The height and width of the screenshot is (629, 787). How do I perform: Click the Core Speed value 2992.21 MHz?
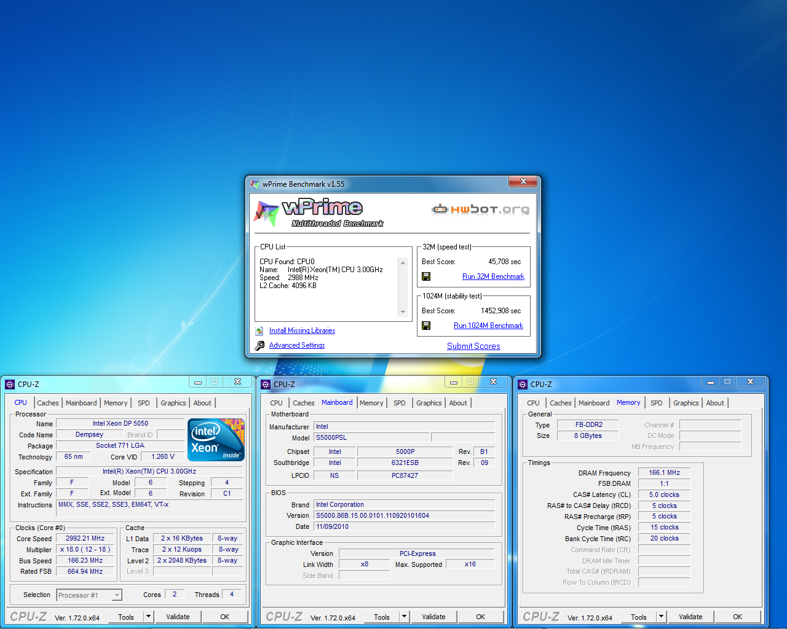pyautogui.click(x=85, y=538)
